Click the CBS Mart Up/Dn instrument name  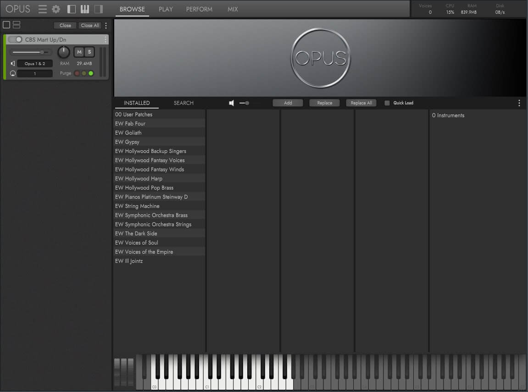(x=45, y=40)
